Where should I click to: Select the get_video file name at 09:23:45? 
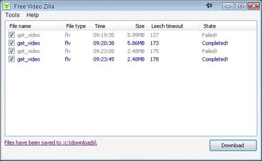coord(29,59)
